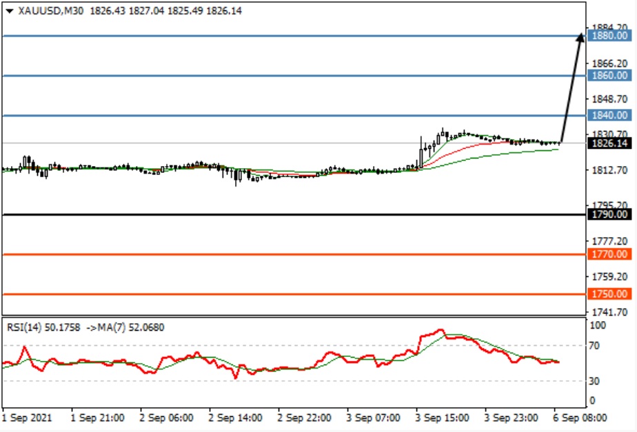This screenshot has height=432, width=637.
Task: Click the RSI(14) 50.1758 indicator label
Action: click(x=43, y=327)
